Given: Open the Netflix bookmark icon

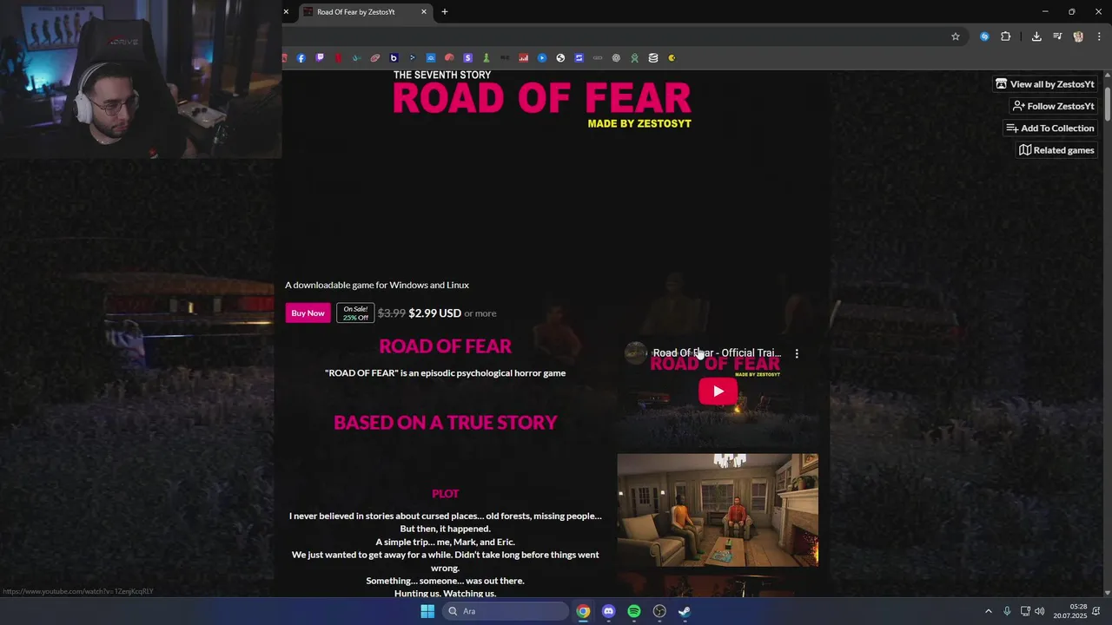Looking at the screenshot, I should coord(338,58).
